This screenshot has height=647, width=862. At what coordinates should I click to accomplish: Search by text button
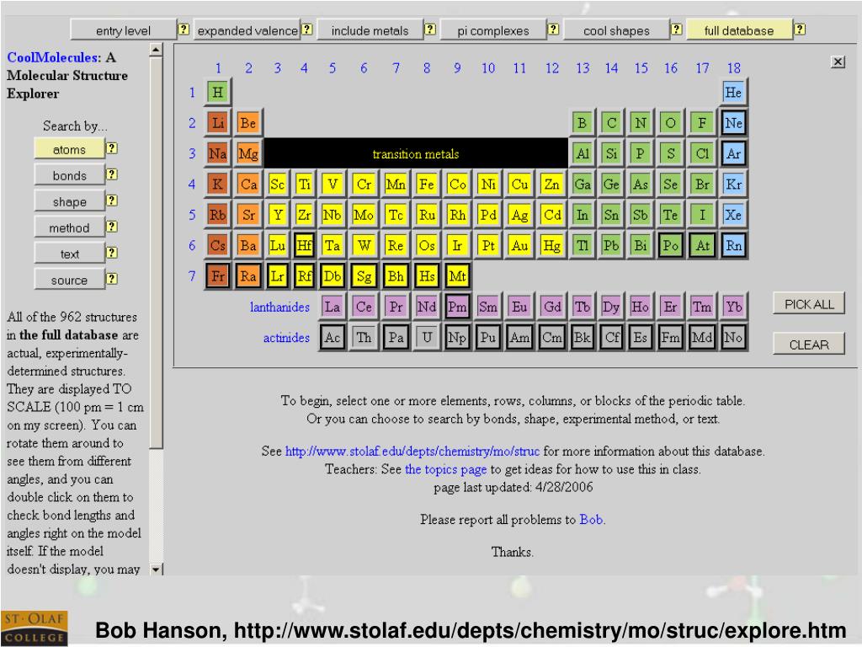click(x=69, y=254)
